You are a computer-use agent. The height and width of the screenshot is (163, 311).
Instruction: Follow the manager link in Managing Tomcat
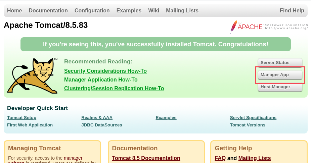[73, 158]
